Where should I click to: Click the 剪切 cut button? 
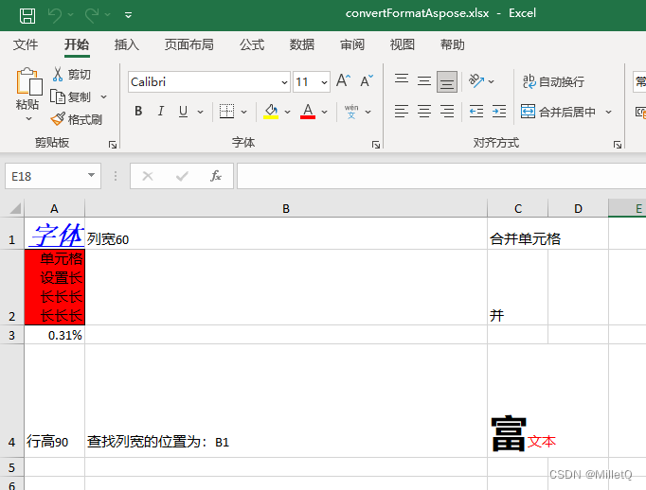coord(72,75)
